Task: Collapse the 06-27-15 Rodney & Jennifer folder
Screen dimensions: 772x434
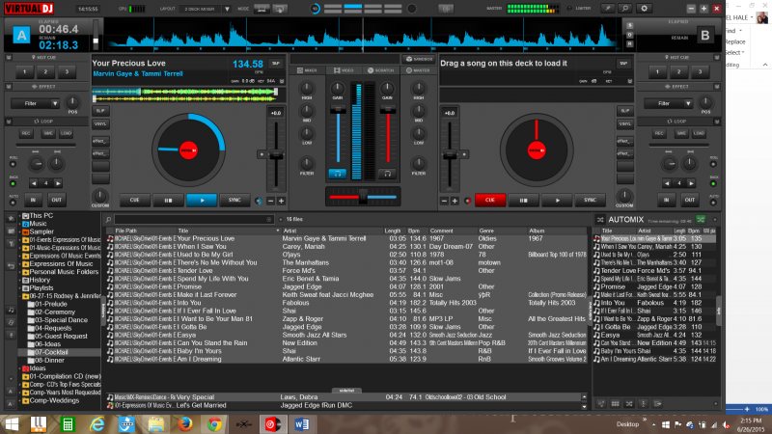Action: 20,296
